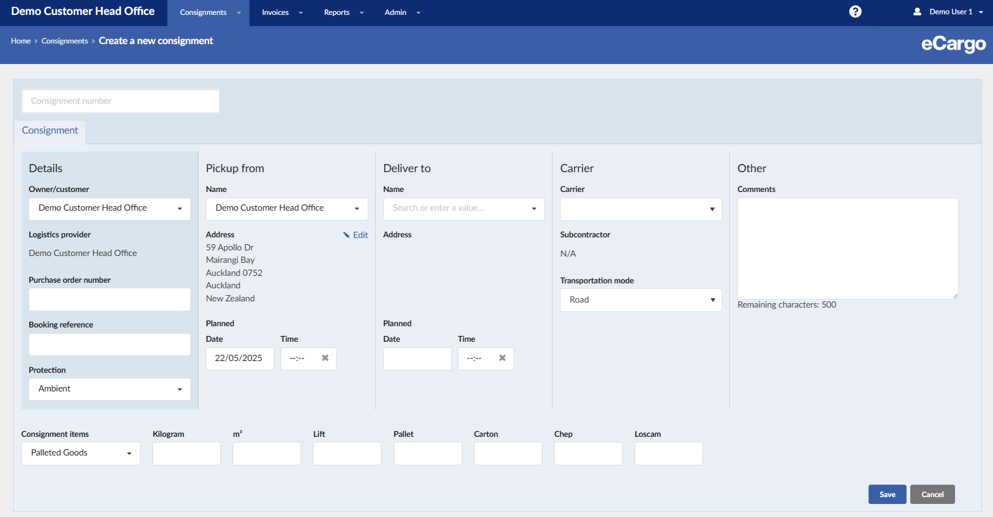Open the Transportation mode dropdown showing Road
This screenshot has width=993, height=517.
(x=641, y=300)
